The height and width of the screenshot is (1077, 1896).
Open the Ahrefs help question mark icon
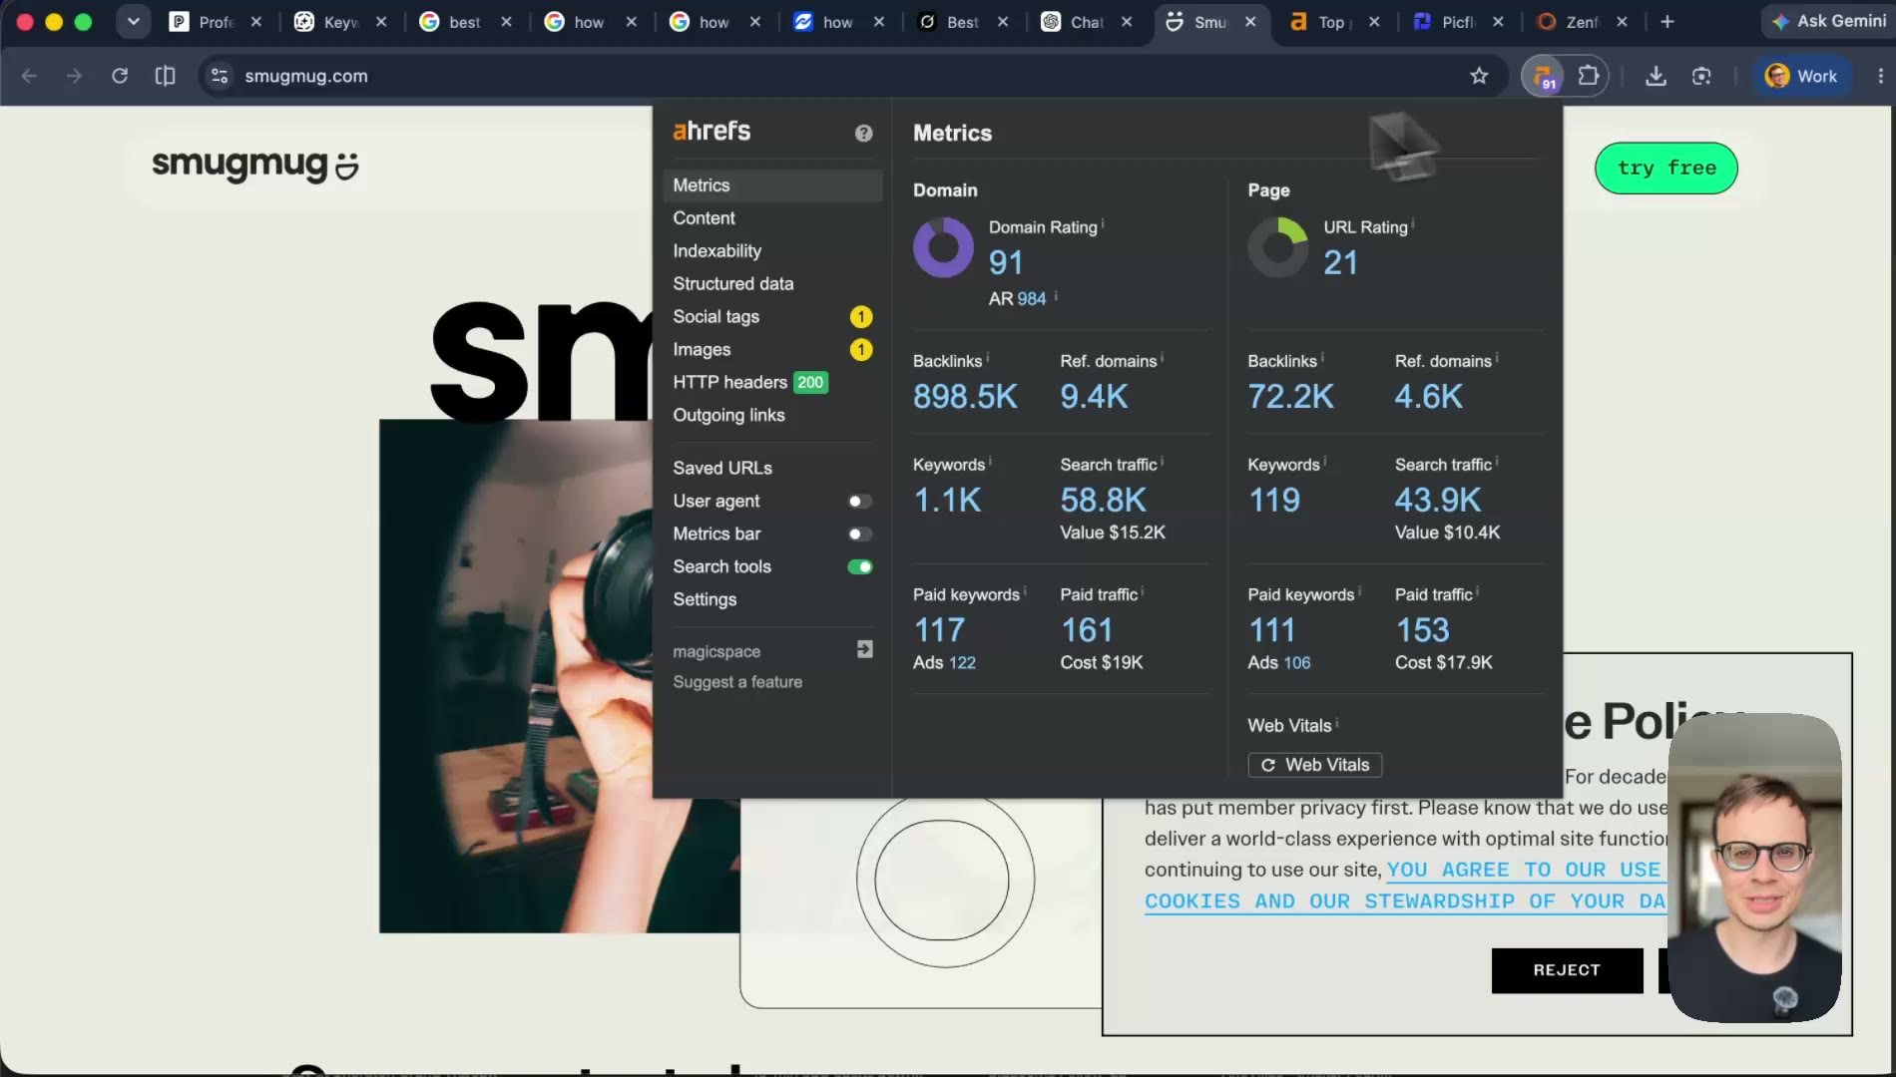click(864, 134)
